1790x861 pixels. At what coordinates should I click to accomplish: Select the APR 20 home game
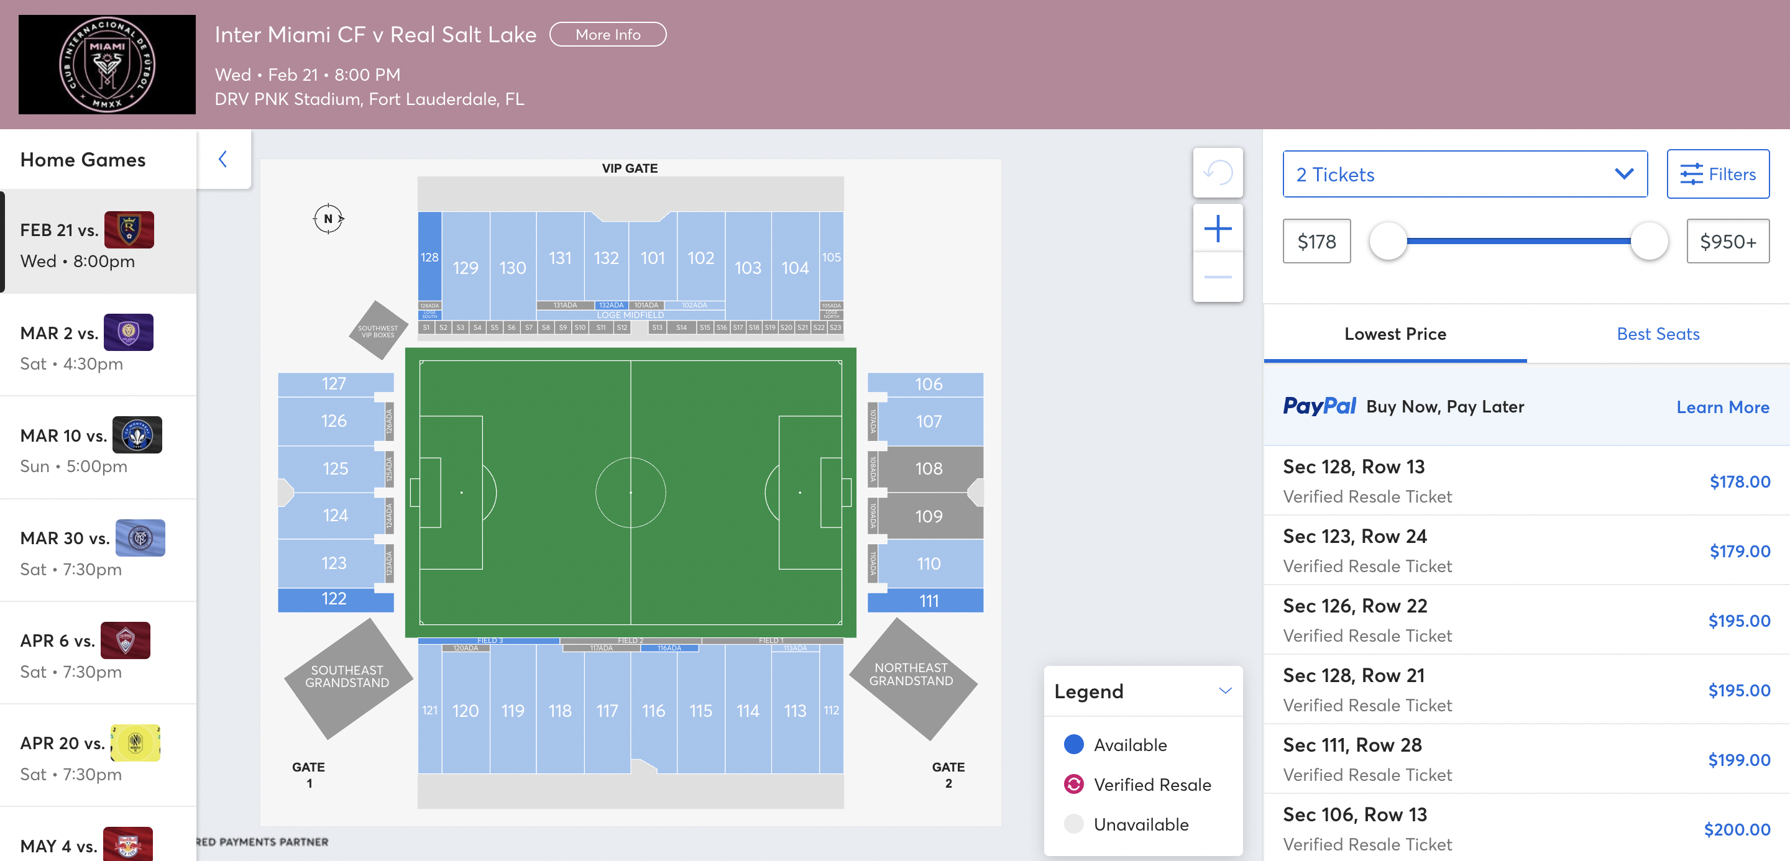(x=98, y=756)
